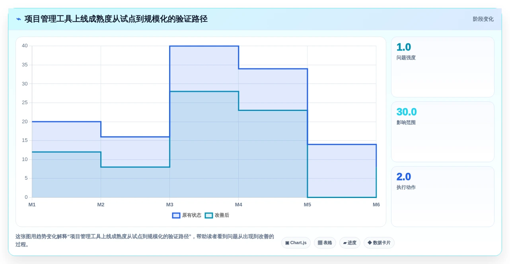The width and height of the screenshot is (510, 264).
Task: Click the M6 x-axis label
Action: [376, 205]
